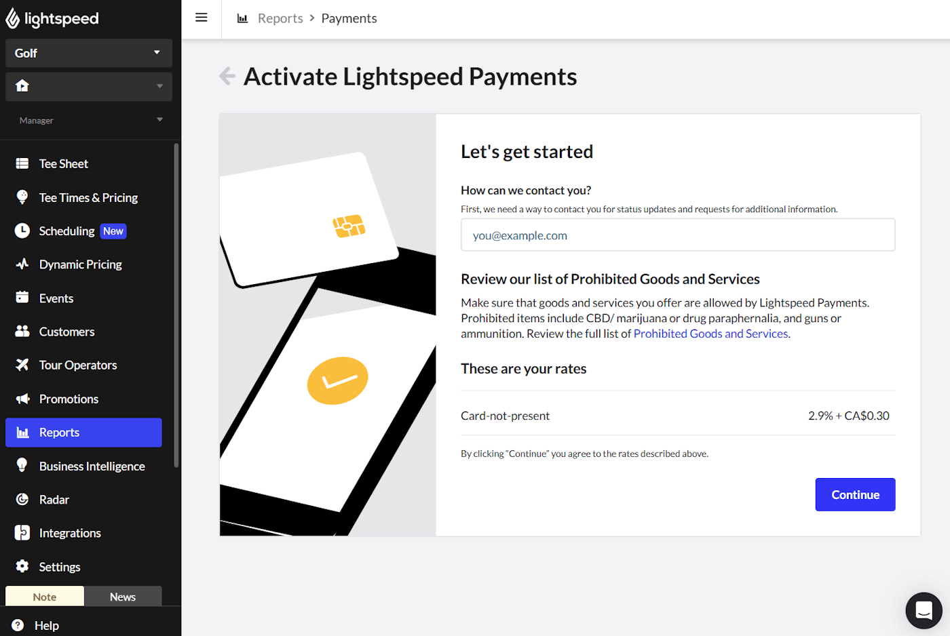Go to Dynamic Pricing

pyautogui.click(x=83, y=264)
